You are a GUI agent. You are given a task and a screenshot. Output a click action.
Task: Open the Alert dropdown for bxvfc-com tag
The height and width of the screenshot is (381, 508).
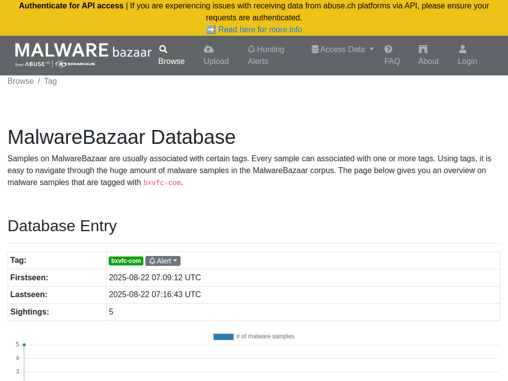pos(163,261)
